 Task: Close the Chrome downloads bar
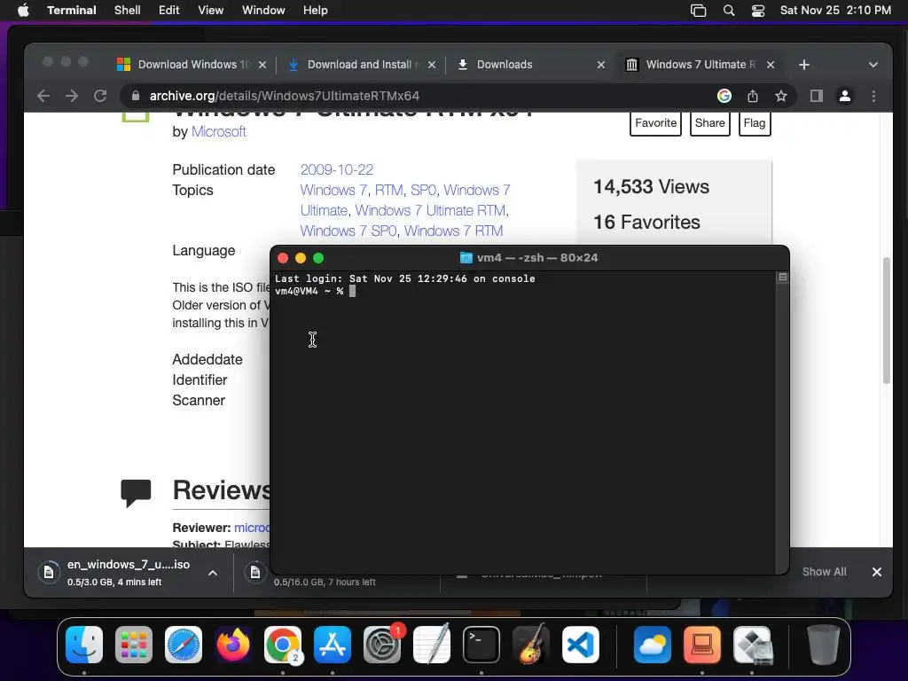pyautogui.click(x=877, y=572)
